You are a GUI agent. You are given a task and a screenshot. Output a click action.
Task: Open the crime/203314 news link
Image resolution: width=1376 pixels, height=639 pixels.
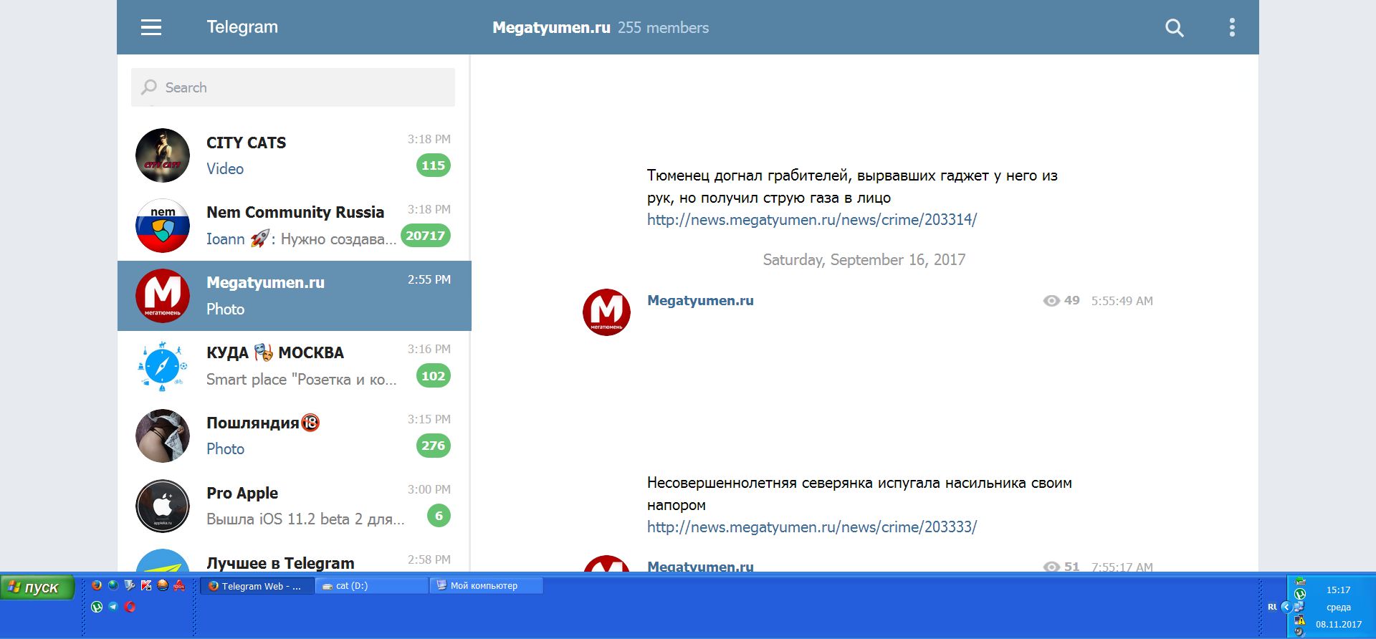click(x=812, y=220)
